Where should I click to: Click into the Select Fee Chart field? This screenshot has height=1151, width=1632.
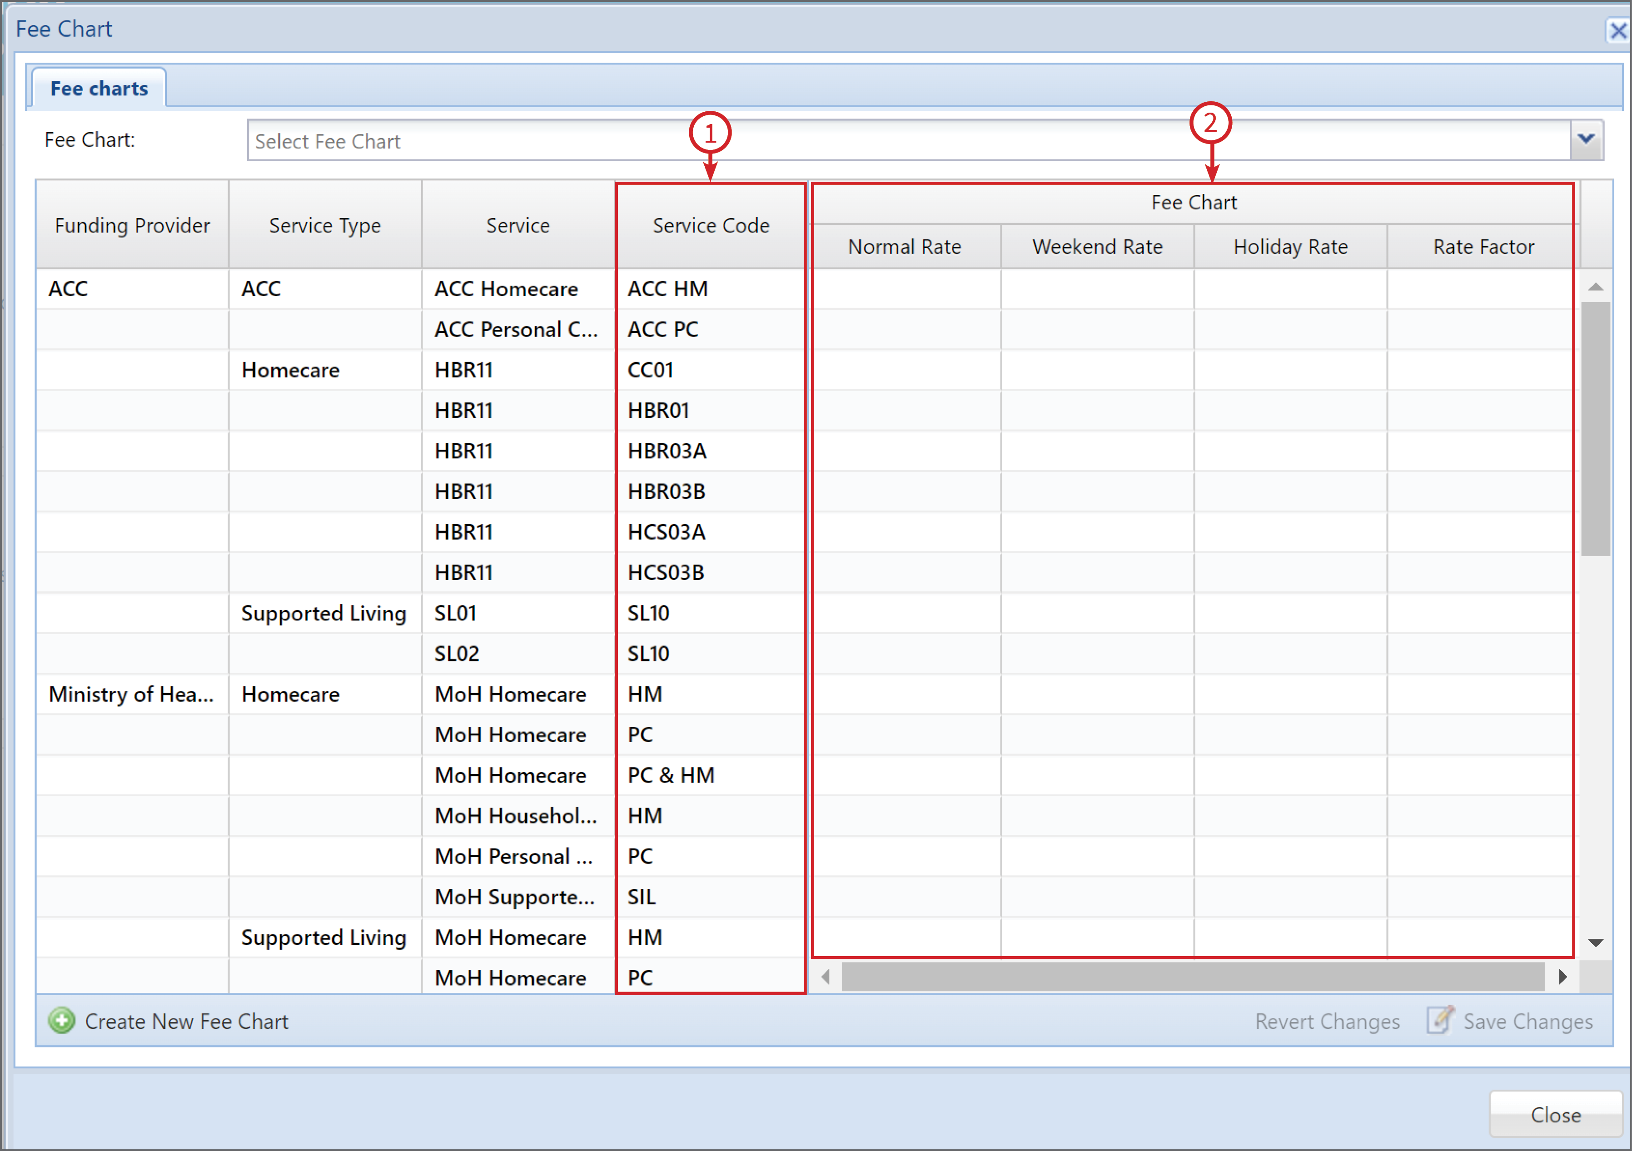(x=908, y=141)
